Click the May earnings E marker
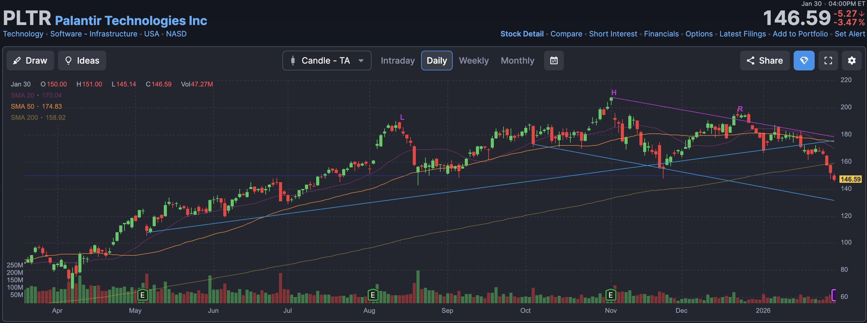The width and height of the screenshot is (867, 323). pyautogui.click(x=143, y=295)
